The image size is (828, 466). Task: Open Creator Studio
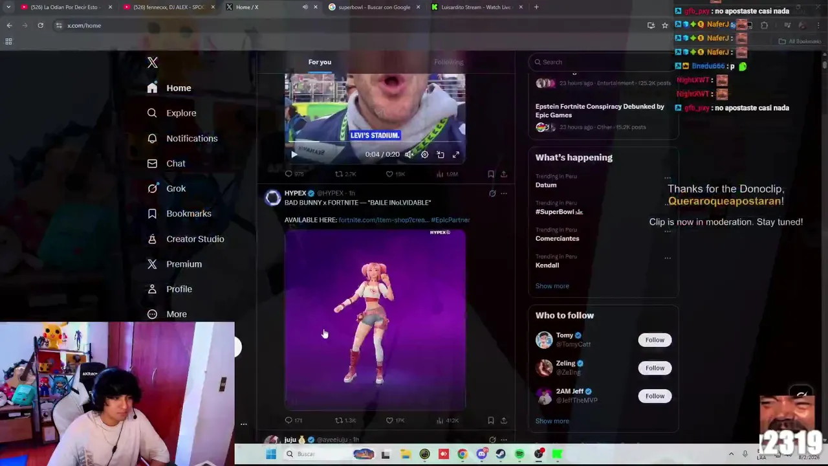click(185, 239)
